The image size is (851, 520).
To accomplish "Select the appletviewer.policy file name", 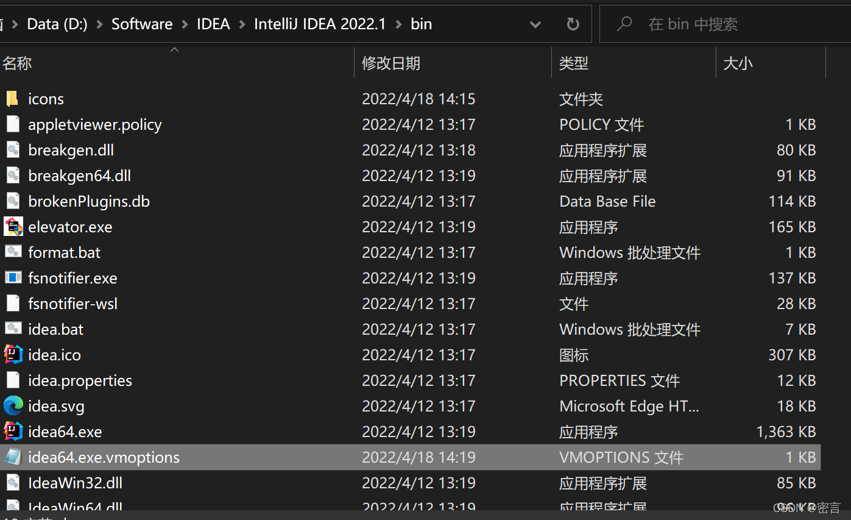I will click(x=95, y=124).
